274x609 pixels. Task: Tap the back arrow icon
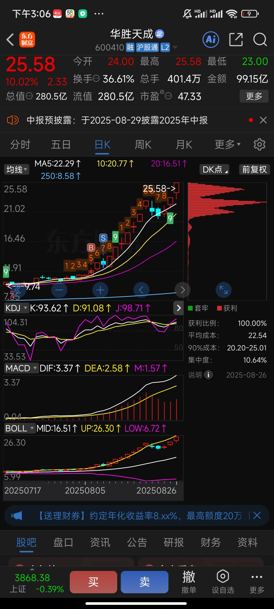click(10, 40)
